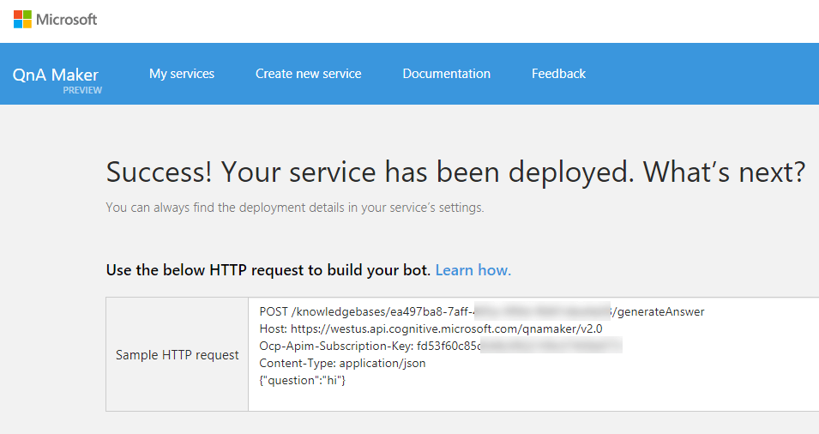Select Create new service in navigation
This screenshot has height=434, width=819.
click(308, 74)
